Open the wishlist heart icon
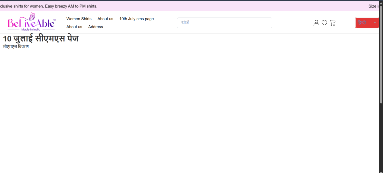 [x=324, y=23]
